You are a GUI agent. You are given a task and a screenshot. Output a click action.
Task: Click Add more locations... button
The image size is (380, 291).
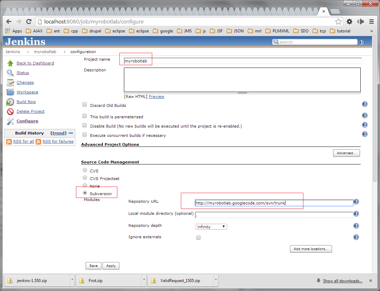click(x=311, y=249)
